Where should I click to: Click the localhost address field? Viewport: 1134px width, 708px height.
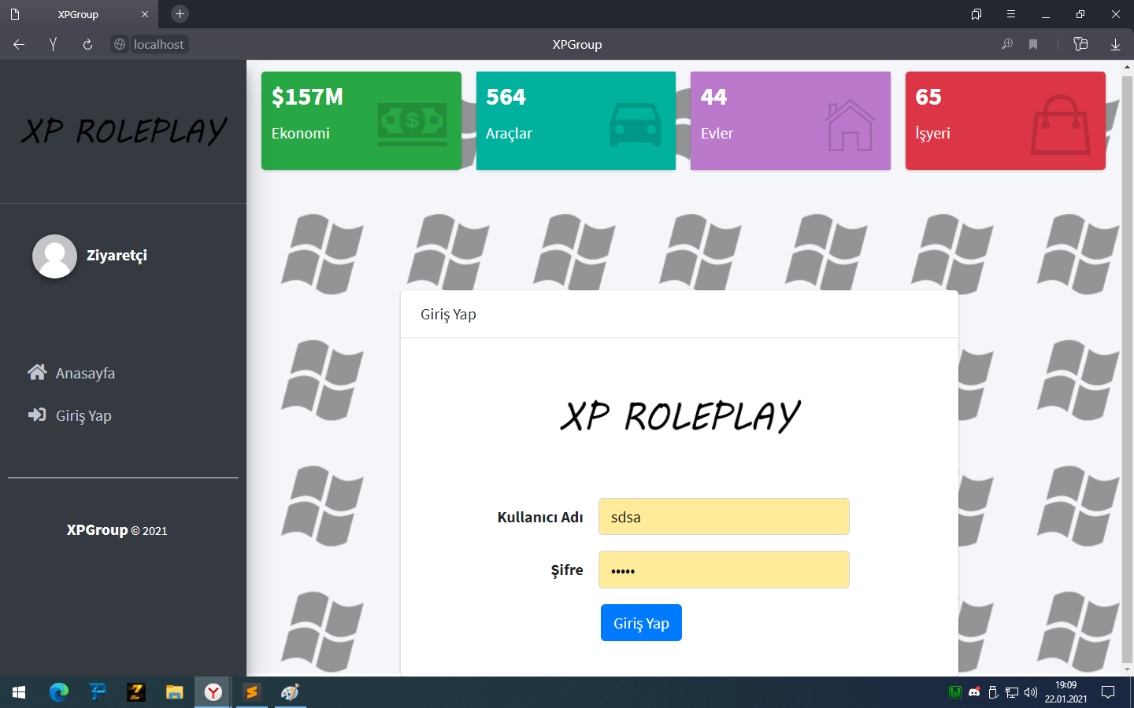pos(158,45)
